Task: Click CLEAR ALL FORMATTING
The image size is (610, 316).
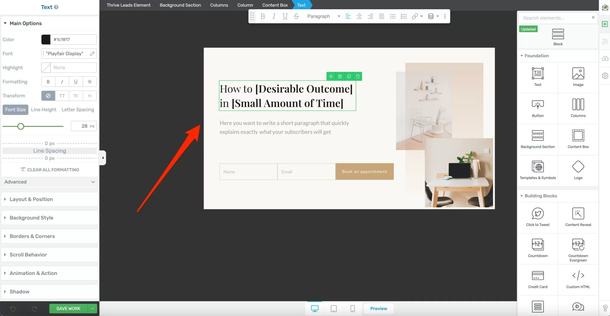Action: 50,170
